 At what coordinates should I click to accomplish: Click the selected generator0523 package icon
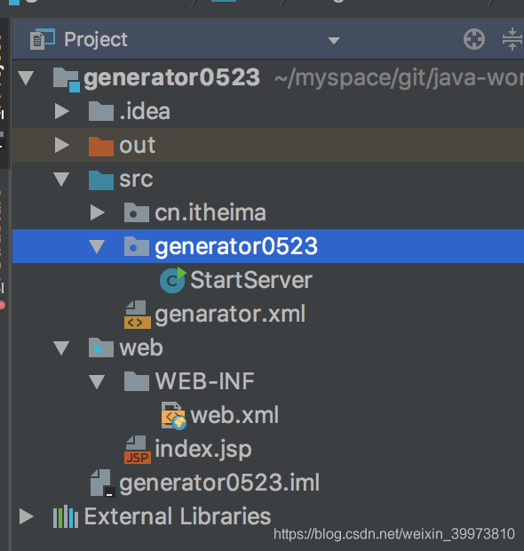(x=137, y=246)
